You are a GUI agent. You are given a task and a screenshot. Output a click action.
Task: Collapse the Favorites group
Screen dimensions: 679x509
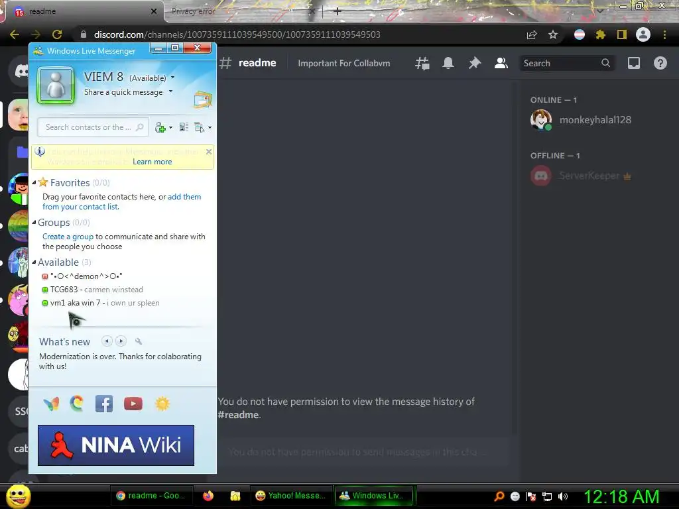coord(34,183)
